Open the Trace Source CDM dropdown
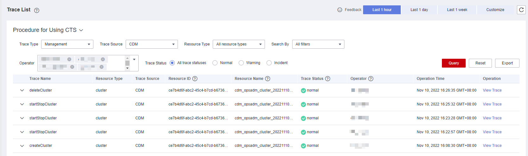 tap(152, 44)
